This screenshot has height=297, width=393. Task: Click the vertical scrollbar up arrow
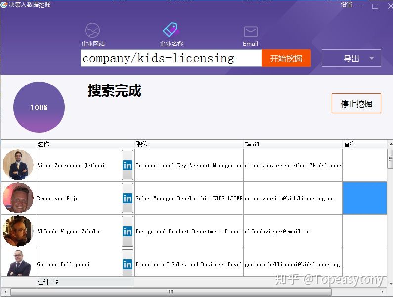390,144
